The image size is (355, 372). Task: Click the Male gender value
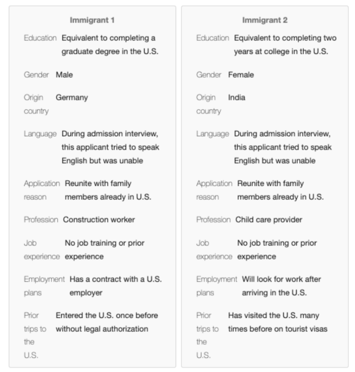(x=64, y=75)
